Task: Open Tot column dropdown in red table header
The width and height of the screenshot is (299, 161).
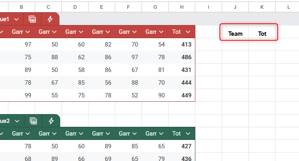Action: click(x=187, y=32)
